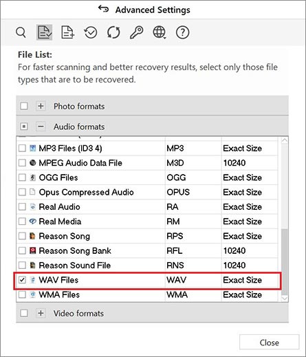Enable the OGG Files checkbox
This screenshot has width=306, height=357.
[22, 177]
